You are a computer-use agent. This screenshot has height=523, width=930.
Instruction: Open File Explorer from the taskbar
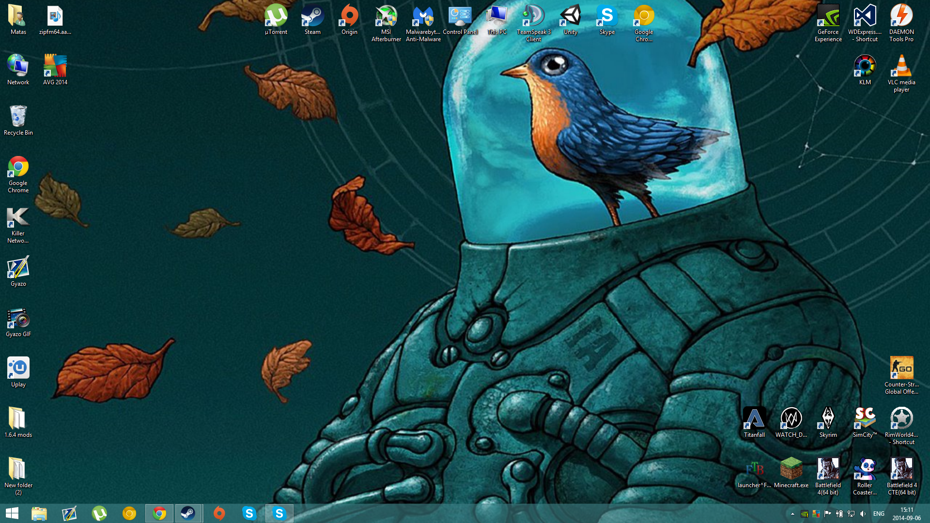39,513
